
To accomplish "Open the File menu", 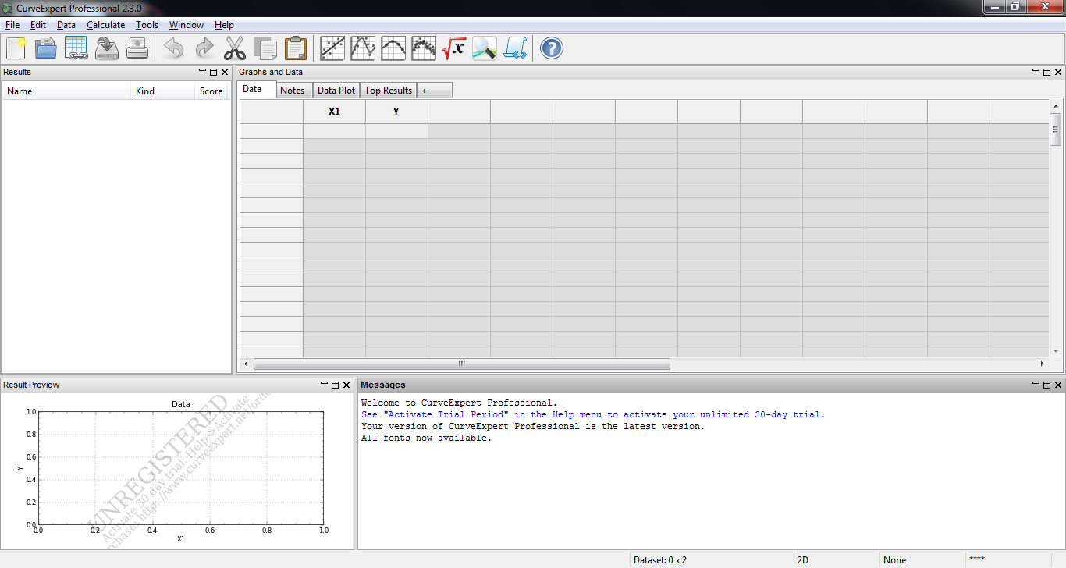I will (x=12, y=25).
